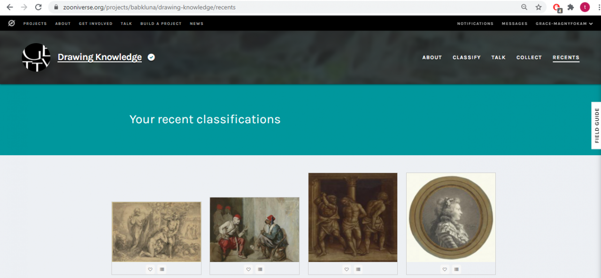Add the flagellation drawing to a collection
The image size is (601, 278).
358,269
